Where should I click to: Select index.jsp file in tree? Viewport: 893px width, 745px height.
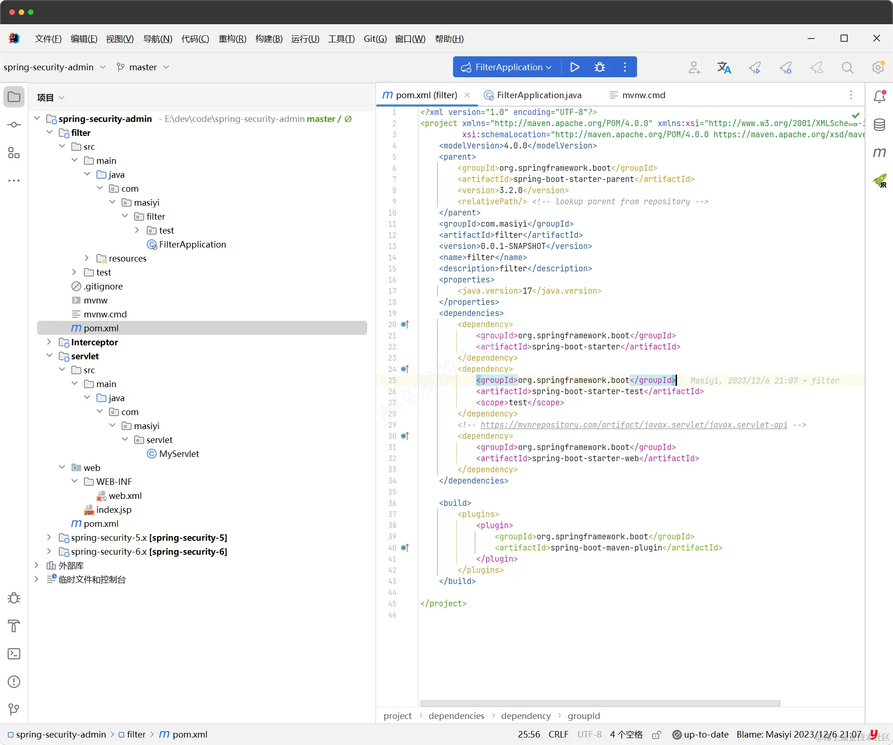coord(107,510)
